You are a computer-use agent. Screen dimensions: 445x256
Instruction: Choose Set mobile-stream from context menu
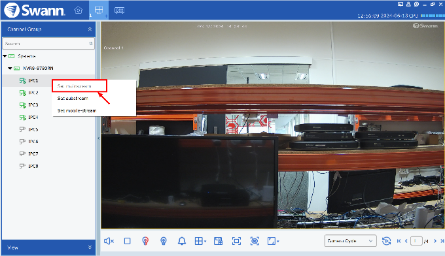77,110
